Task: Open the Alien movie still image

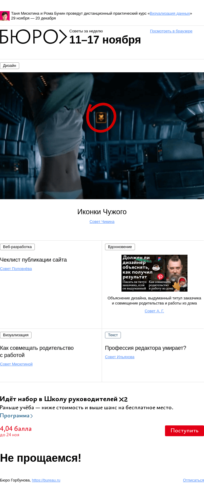Action: (x=102, y=136)
